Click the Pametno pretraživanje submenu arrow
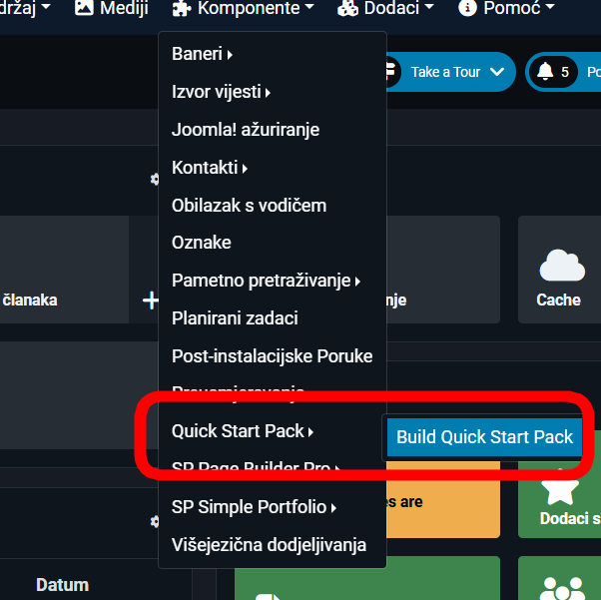Image resolution: width=601 pixels, height=600 pixels. click(x=357, y=282)
